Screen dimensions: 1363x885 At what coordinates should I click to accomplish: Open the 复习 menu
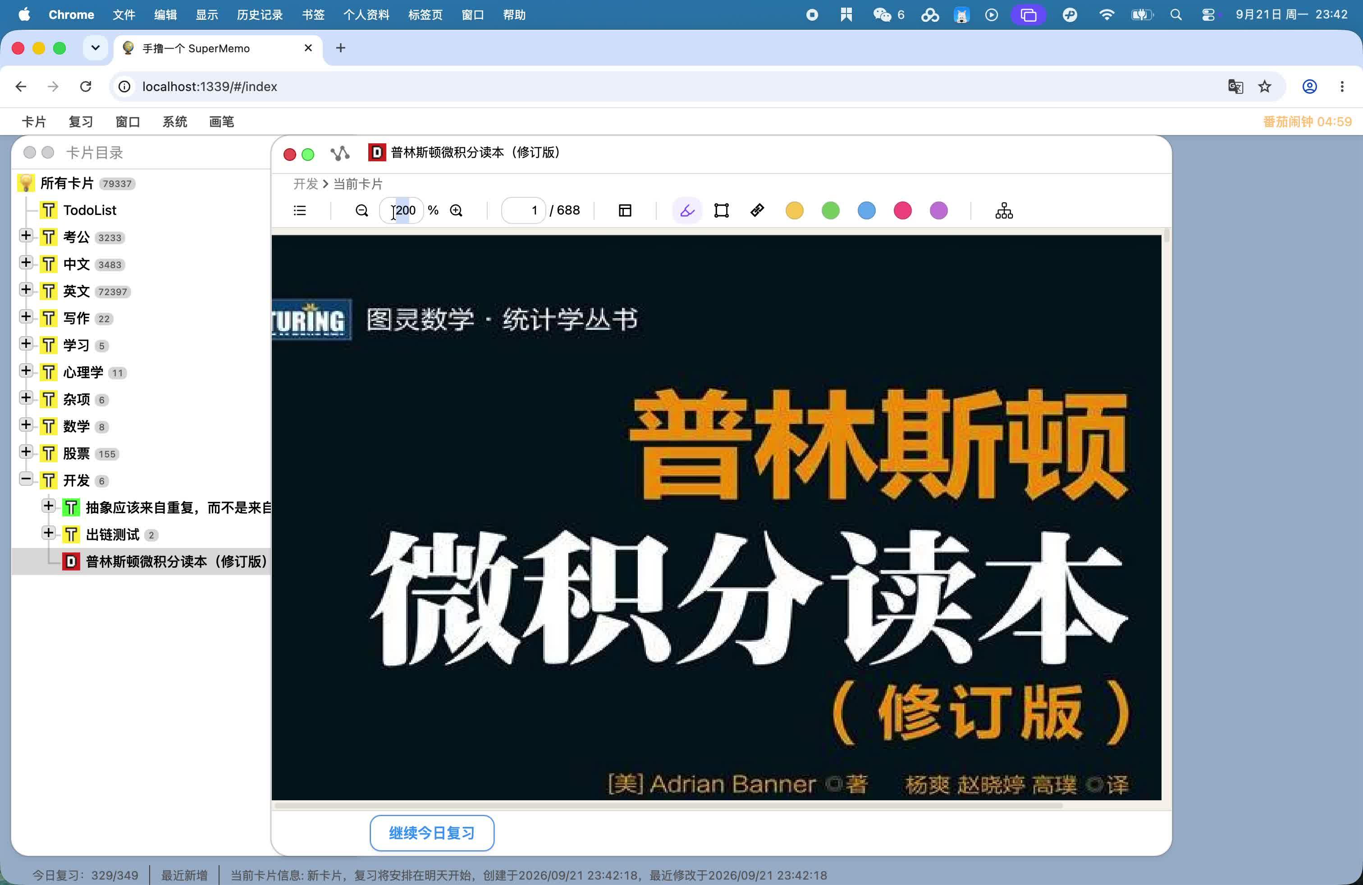pos(81,121)
